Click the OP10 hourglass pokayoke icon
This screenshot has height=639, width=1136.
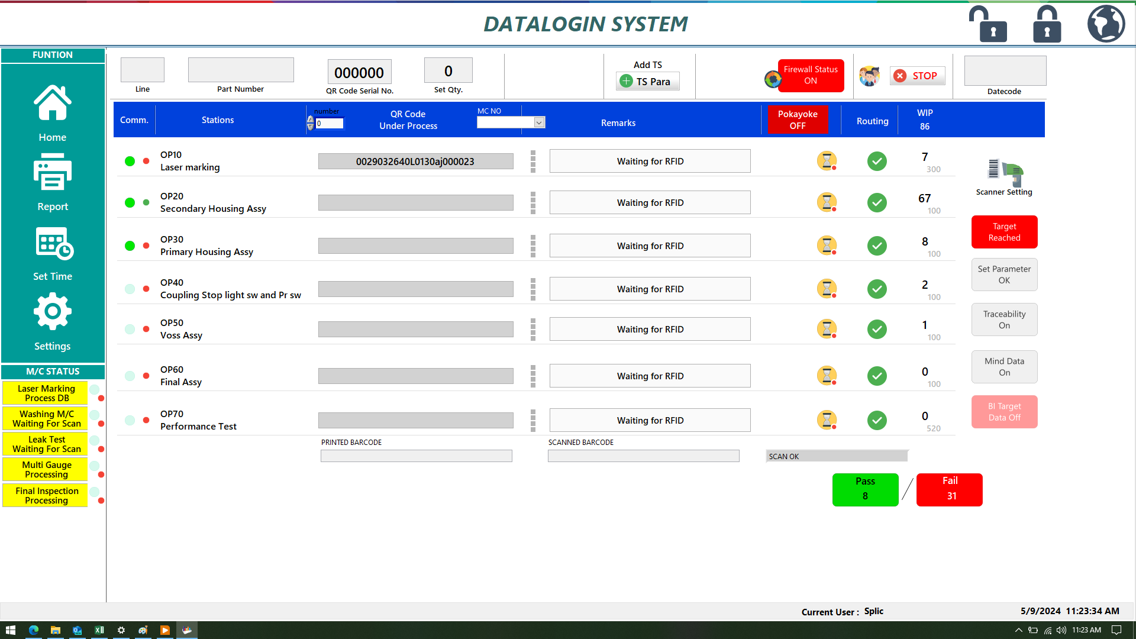click(827, 161)
